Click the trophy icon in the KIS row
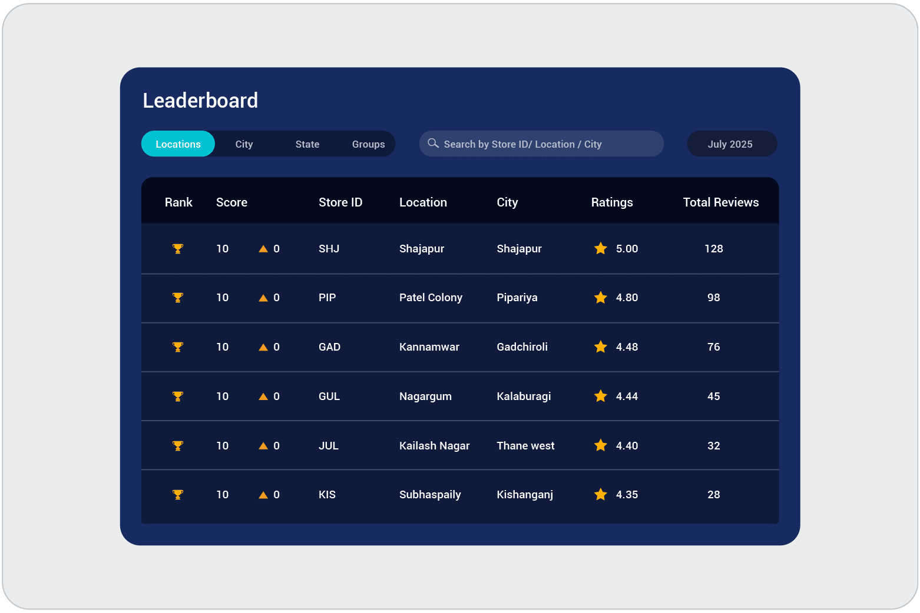 pyautogui.click(x=177, y=495)
